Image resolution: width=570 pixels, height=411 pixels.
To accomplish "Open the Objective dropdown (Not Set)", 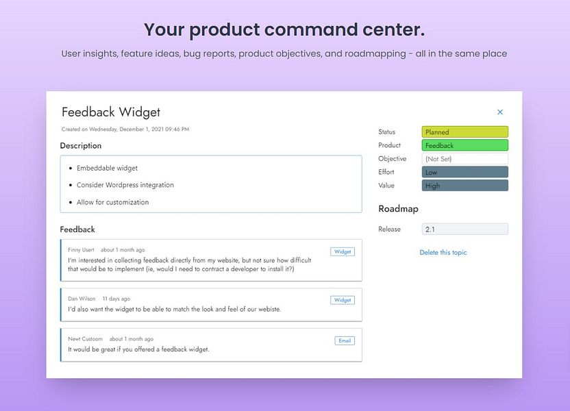I will point(465,159).
